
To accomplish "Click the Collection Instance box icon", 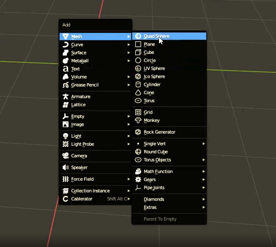I will (x=66, y=191).
